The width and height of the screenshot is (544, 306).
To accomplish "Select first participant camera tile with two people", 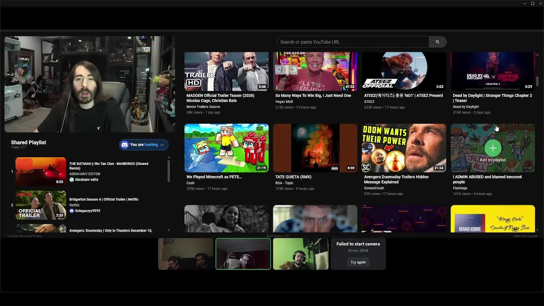I will (x=186, y=254).
